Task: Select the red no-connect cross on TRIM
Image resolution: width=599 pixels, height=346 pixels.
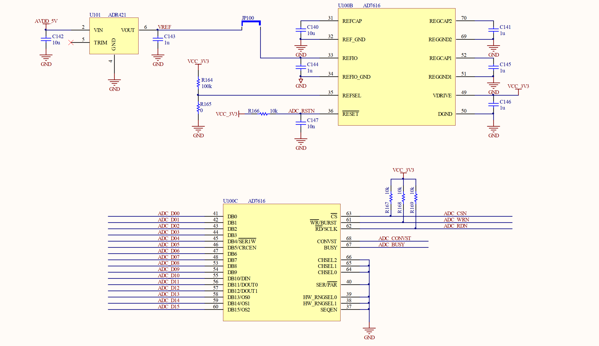Action: [x=71, y=42]
